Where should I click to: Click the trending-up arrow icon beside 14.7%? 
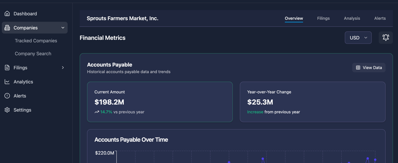[96, 112]
